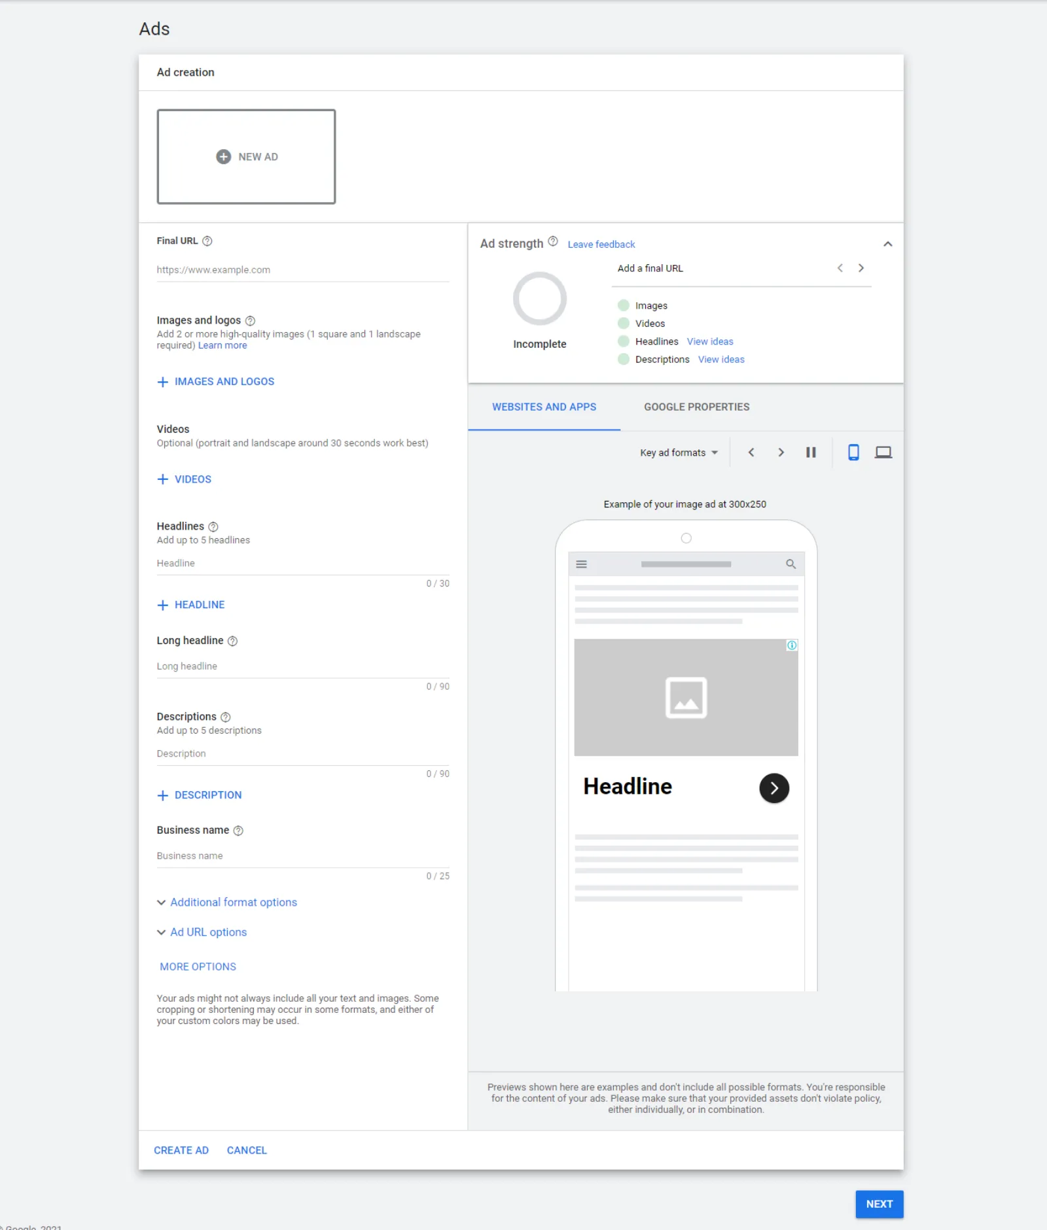Switch to Google Properties tab
The width and height of the screenshot is (1047, 1230).
(697, 407)
